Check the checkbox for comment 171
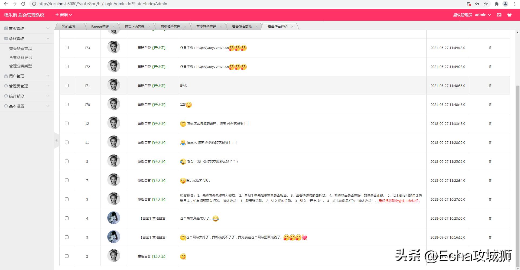The width and height of the screenshot is (520, 270). point(67,85)
